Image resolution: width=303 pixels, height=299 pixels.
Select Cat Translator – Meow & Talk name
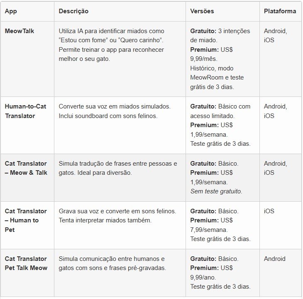pyautogui.click(x=26, y=168)
